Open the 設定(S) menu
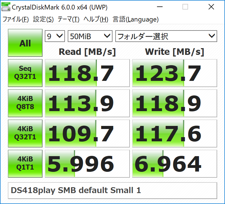Screen dimensions: 225x204 pos(43,19)
